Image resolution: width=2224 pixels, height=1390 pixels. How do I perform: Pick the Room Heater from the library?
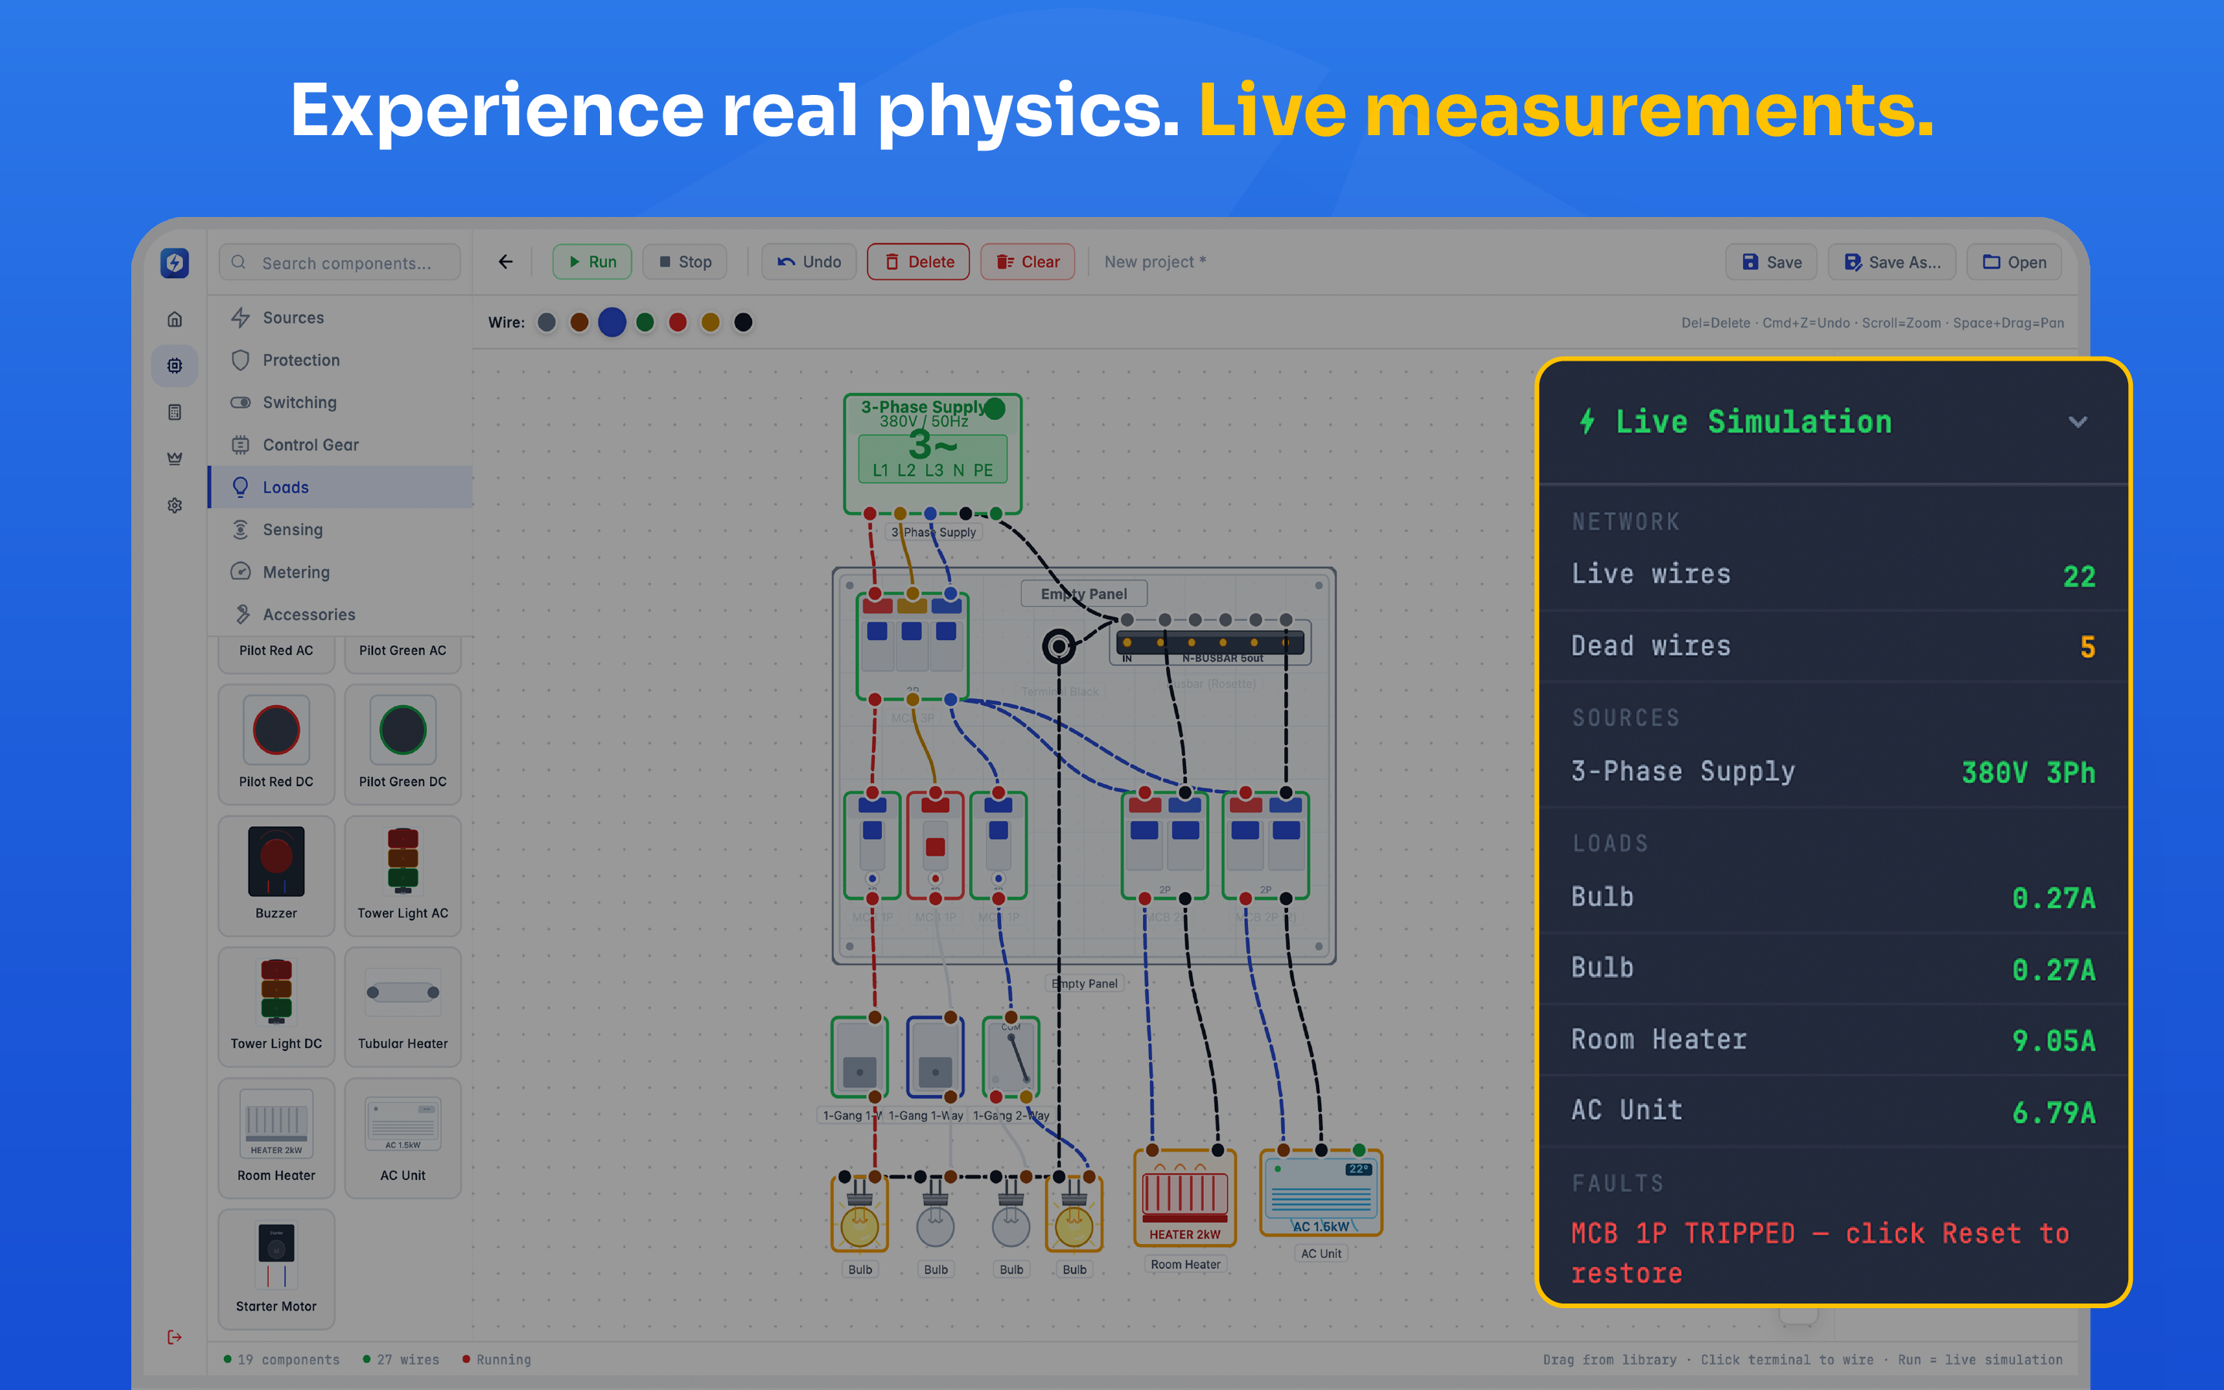click(276, 1138)
